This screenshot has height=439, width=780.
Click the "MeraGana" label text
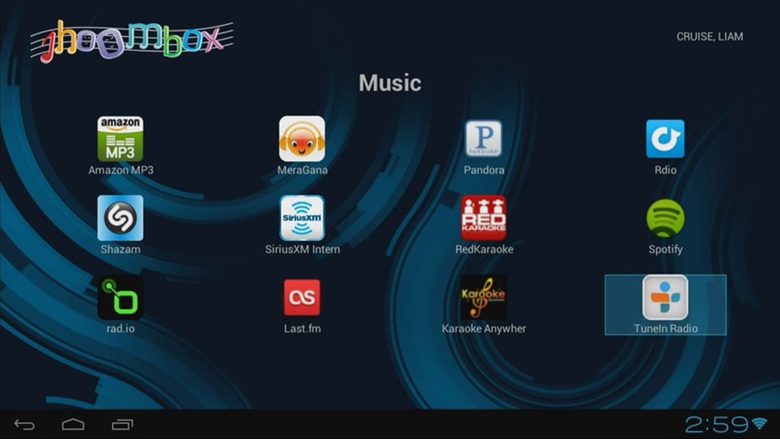point(302,170)
